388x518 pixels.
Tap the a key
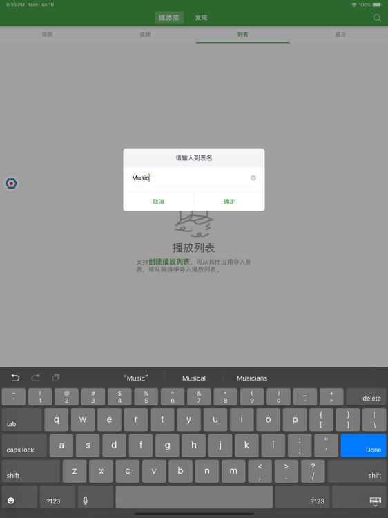pyautogui.click(x=61, y=445)
